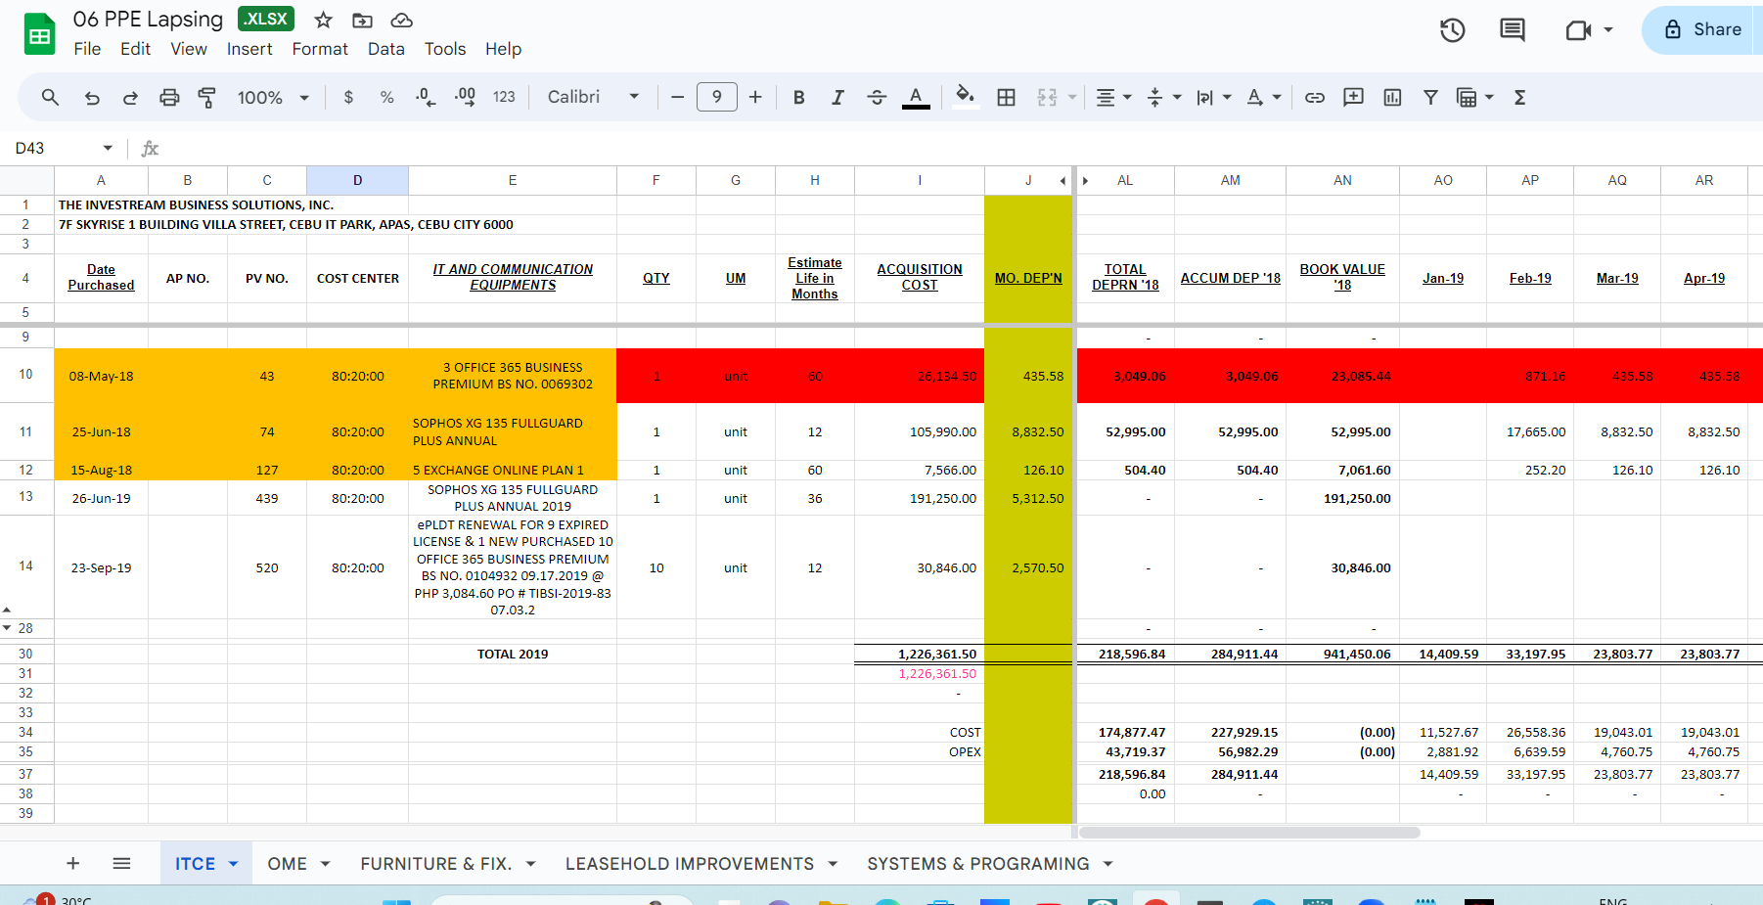The height and width of the screenshot is (905, 1763).
Task: Decrease the font size
Action: click(677, 97)
